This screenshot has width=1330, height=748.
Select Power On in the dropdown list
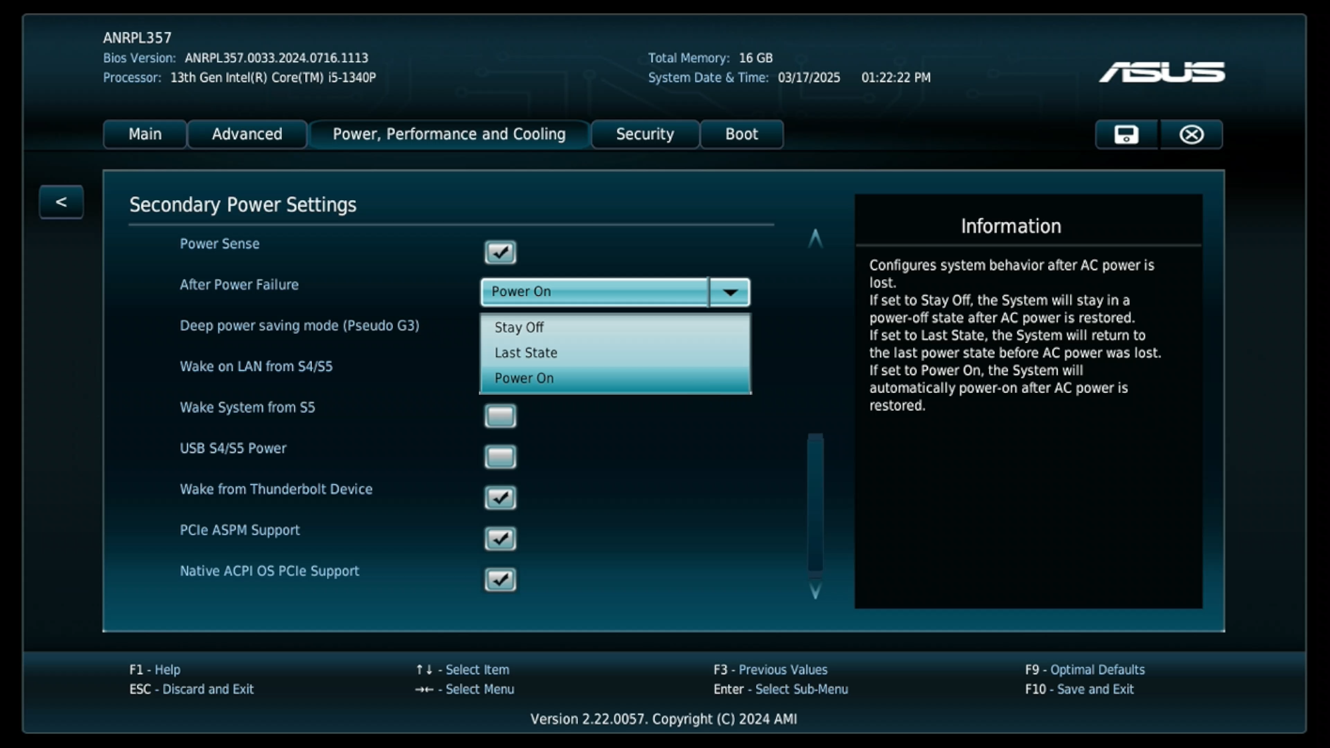tap(615, 378)
